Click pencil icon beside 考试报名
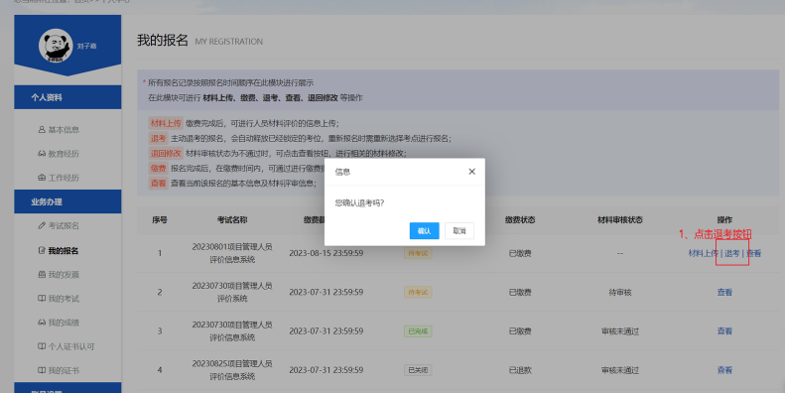The width and height of the screenshot is (785, 393). [x=42, y=225]
